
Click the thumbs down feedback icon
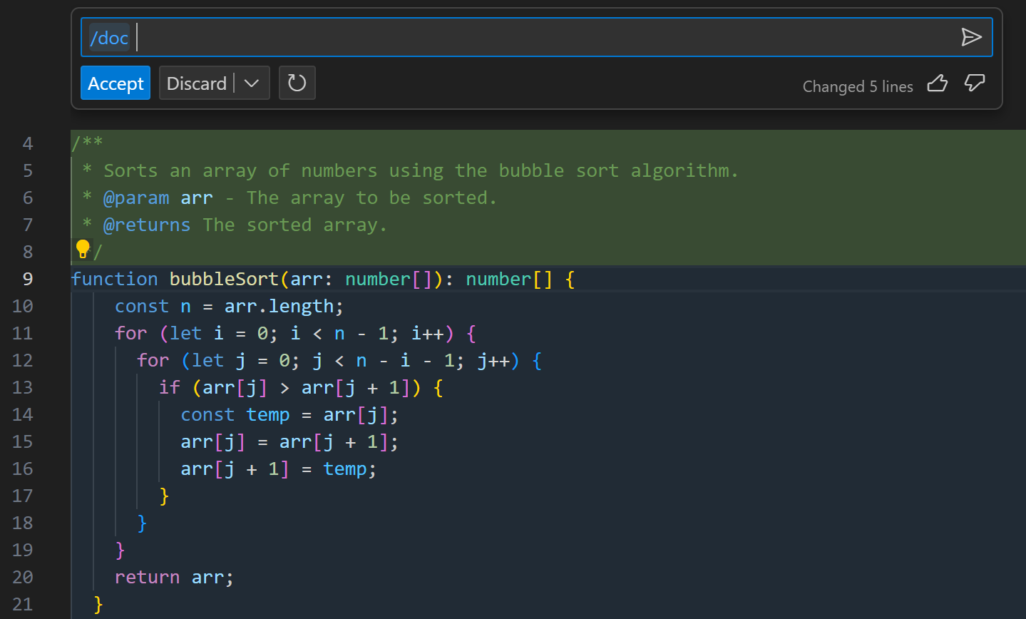click(974, 84)
